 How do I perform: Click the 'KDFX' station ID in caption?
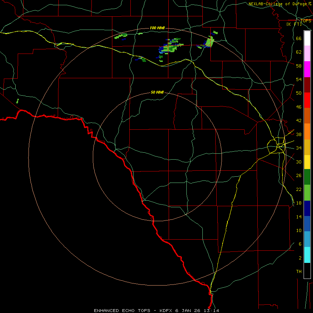coord(167,311)
